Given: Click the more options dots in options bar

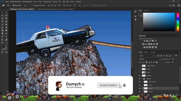Looking at the screenshot, I should point(79,5).
